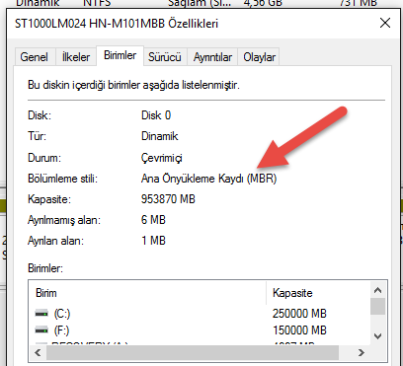Switch to the İlkeler tab
The height and width of the screenshot is (366, 403).
[x=76, y=57]
